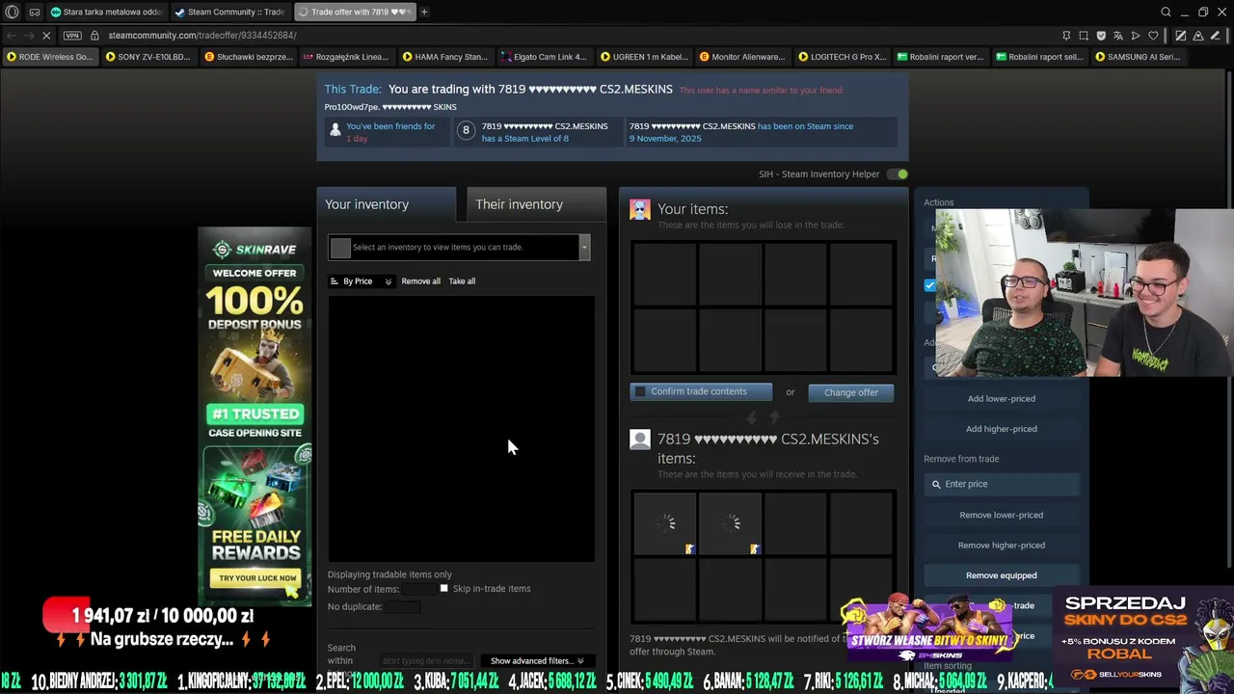Viewport: 1234px width, 694px height.
Task: Click the Enter price field under Remove from trade
Action: coord(1001,484)
